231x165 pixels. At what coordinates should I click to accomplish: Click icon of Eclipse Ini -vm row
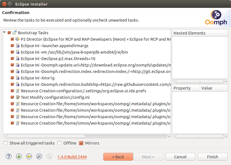[x=18, y=52]
